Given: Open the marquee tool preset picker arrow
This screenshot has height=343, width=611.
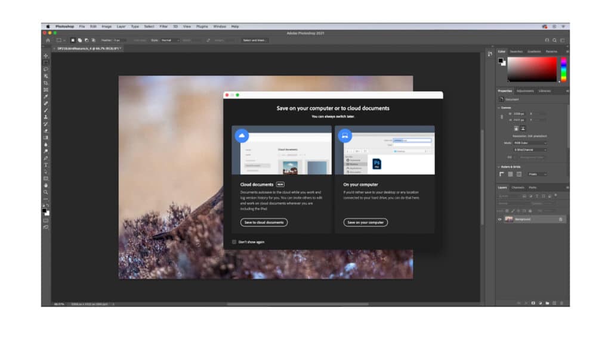Looking at the screenshot, I should tap(64, 40).
